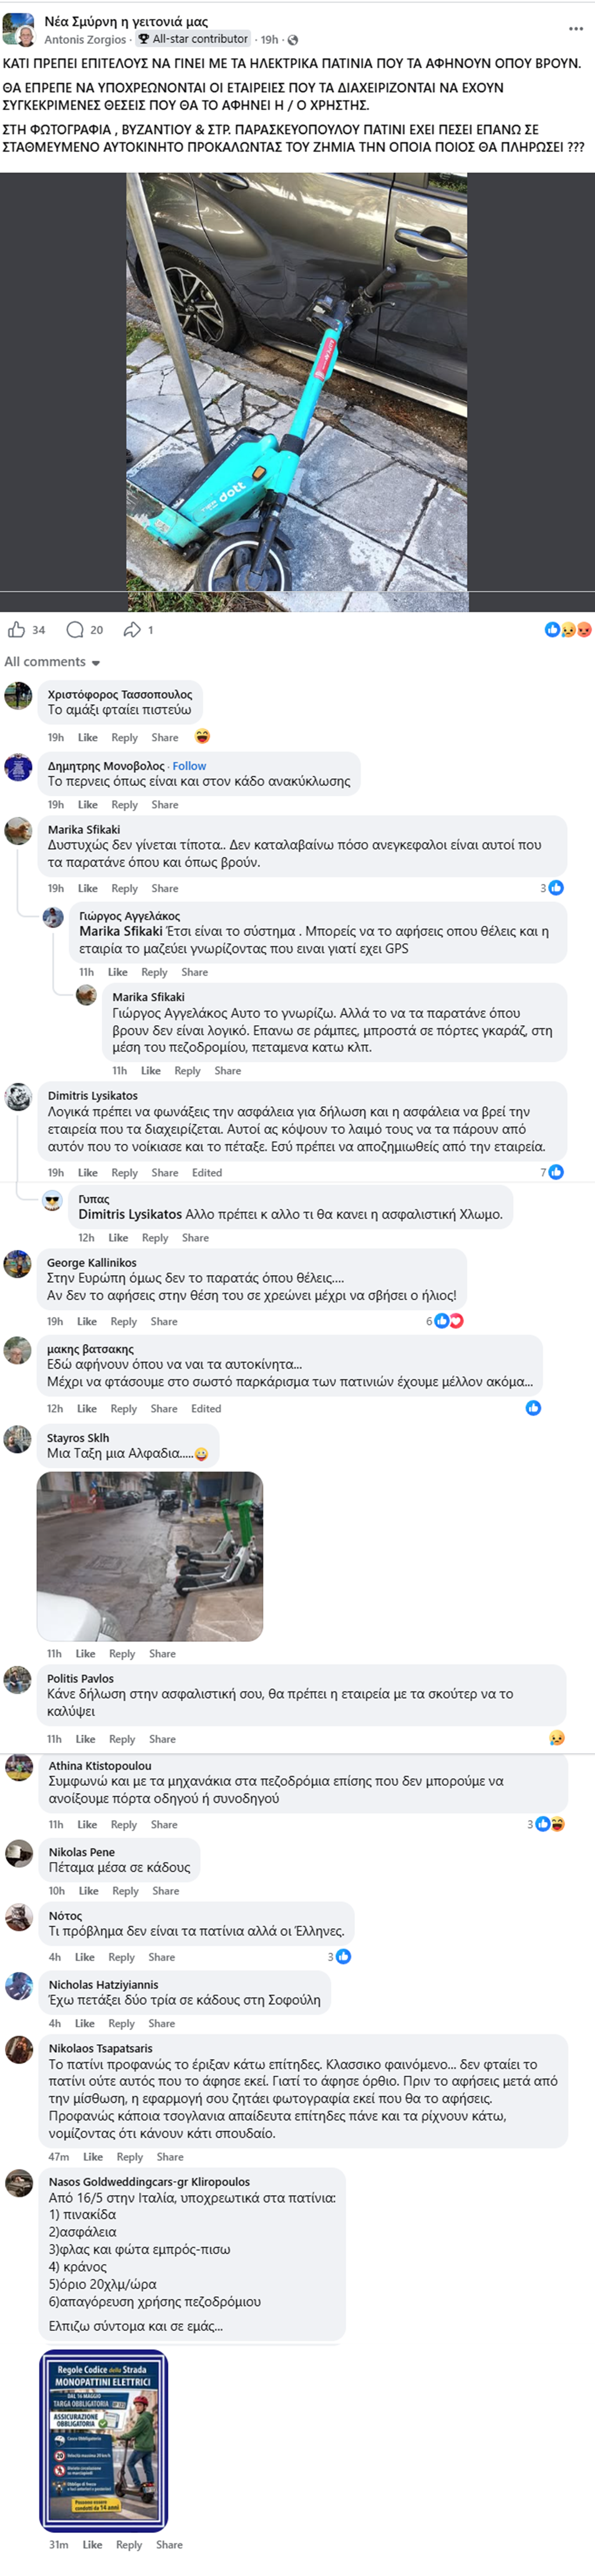Open post comments via speech bubble icon
Viewport: 595px width, 2576px height.
75,629
